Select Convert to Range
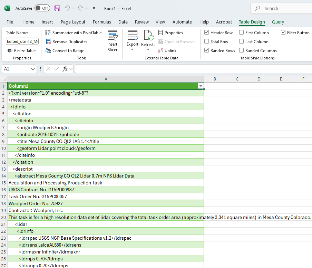 tap(65, 50)
